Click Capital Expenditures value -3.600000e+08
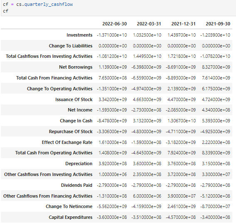236x223 pixels. (112, 217)
